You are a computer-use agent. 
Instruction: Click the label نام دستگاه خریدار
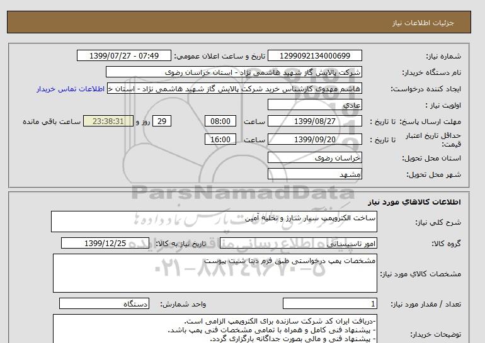(x=431, y=72)
